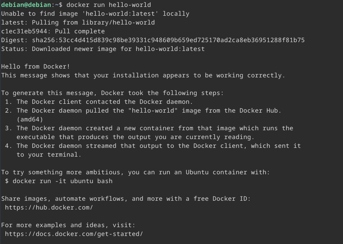
Task: Click step 4 about streaming output
Action: click(158, 146)
